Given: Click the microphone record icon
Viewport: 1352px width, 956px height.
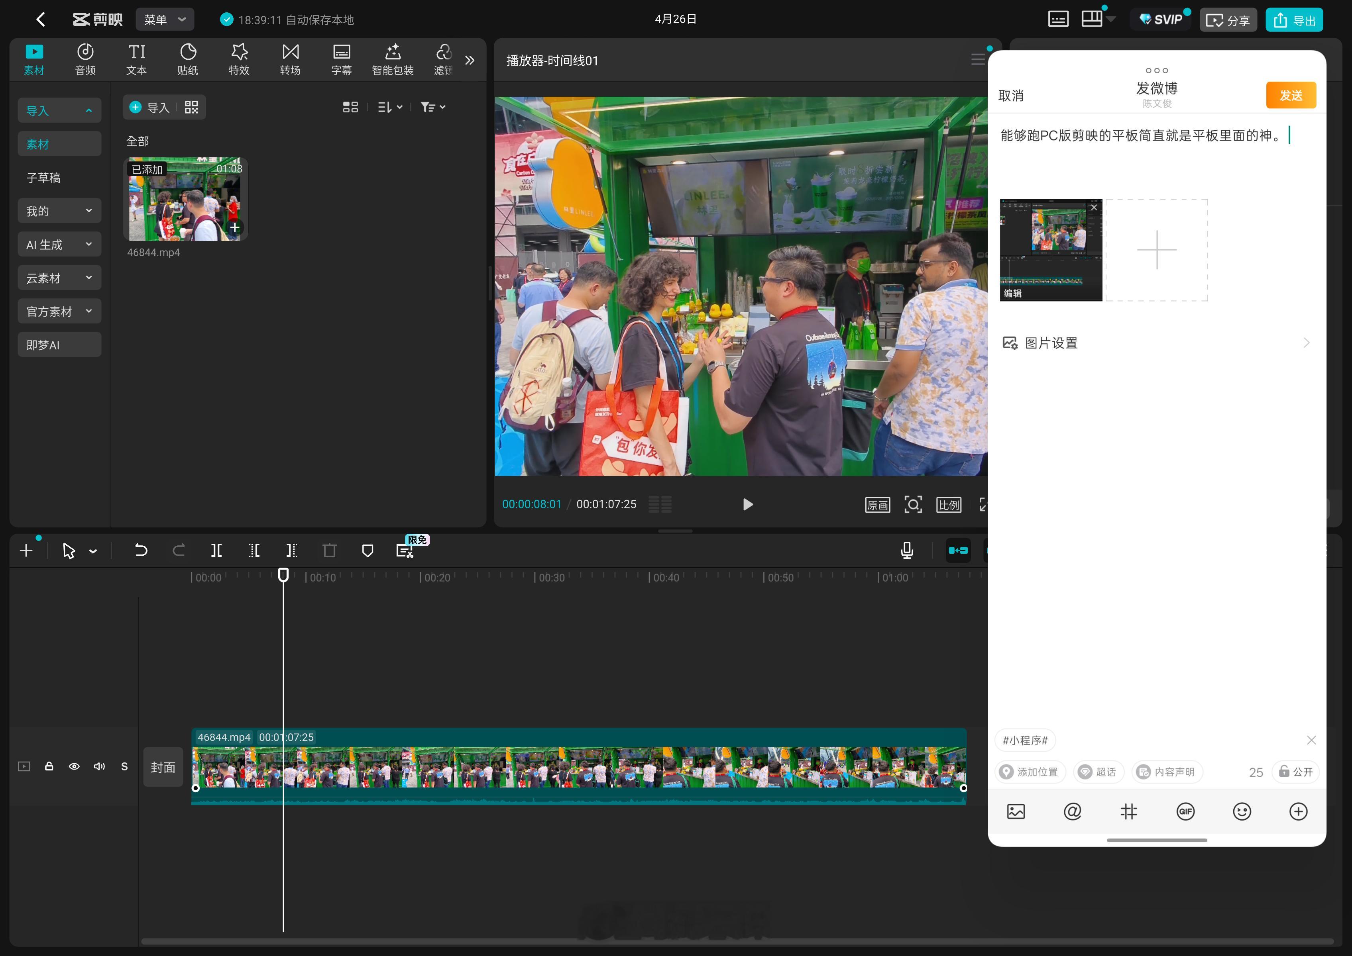Looking at the screenshot, I should pos(907,550).
